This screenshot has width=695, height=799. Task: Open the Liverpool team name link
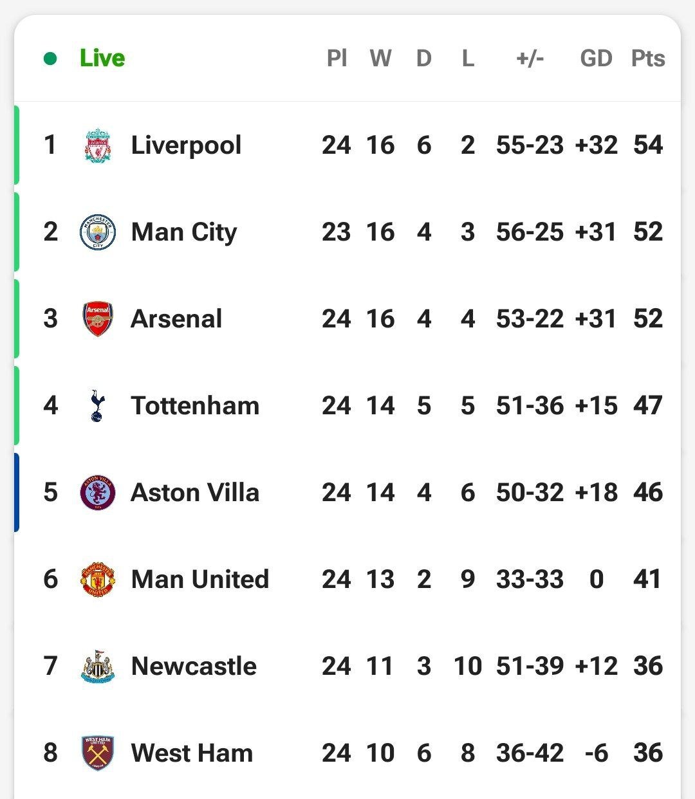click(x=186, y=145)
